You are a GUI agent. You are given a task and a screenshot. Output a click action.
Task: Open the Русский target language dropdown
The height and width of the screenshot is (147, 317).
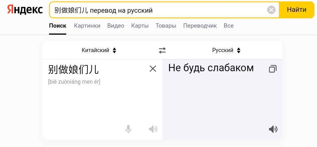227,50
